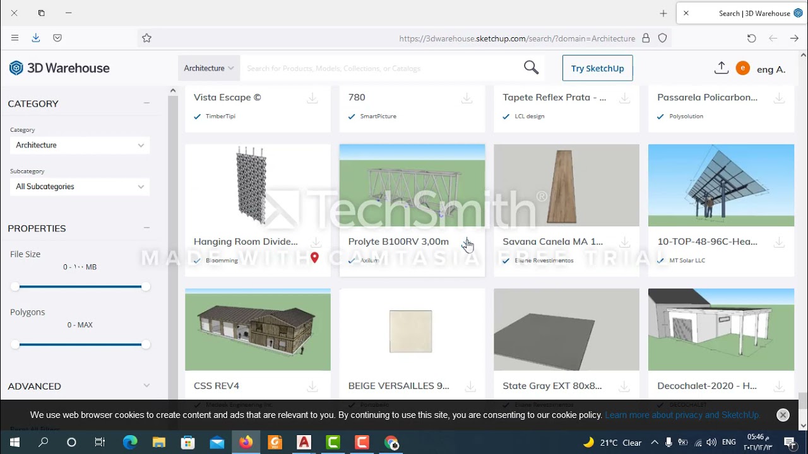808x454 pixels.
Task: Download the 10-TOP-48-96C model
Action: pos(779,242)
